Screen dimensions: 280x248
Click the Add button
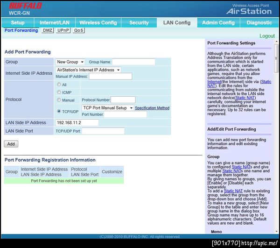[11, 144]
